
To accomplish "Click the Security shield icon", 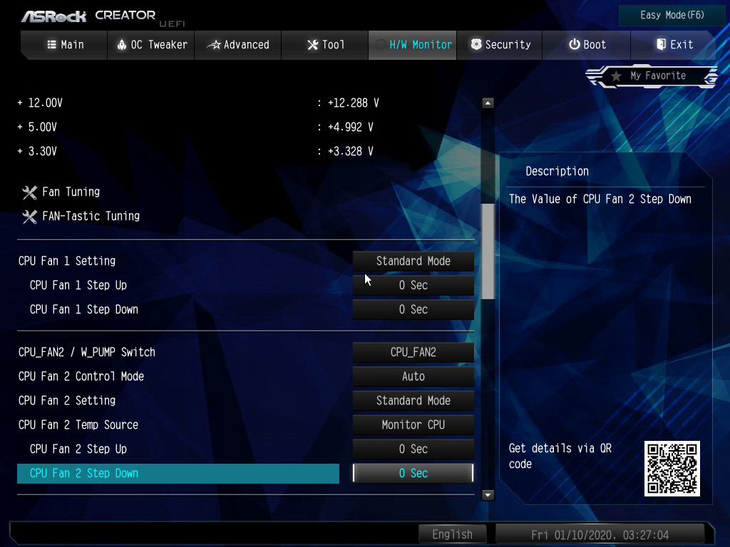I will pos(476,45).
